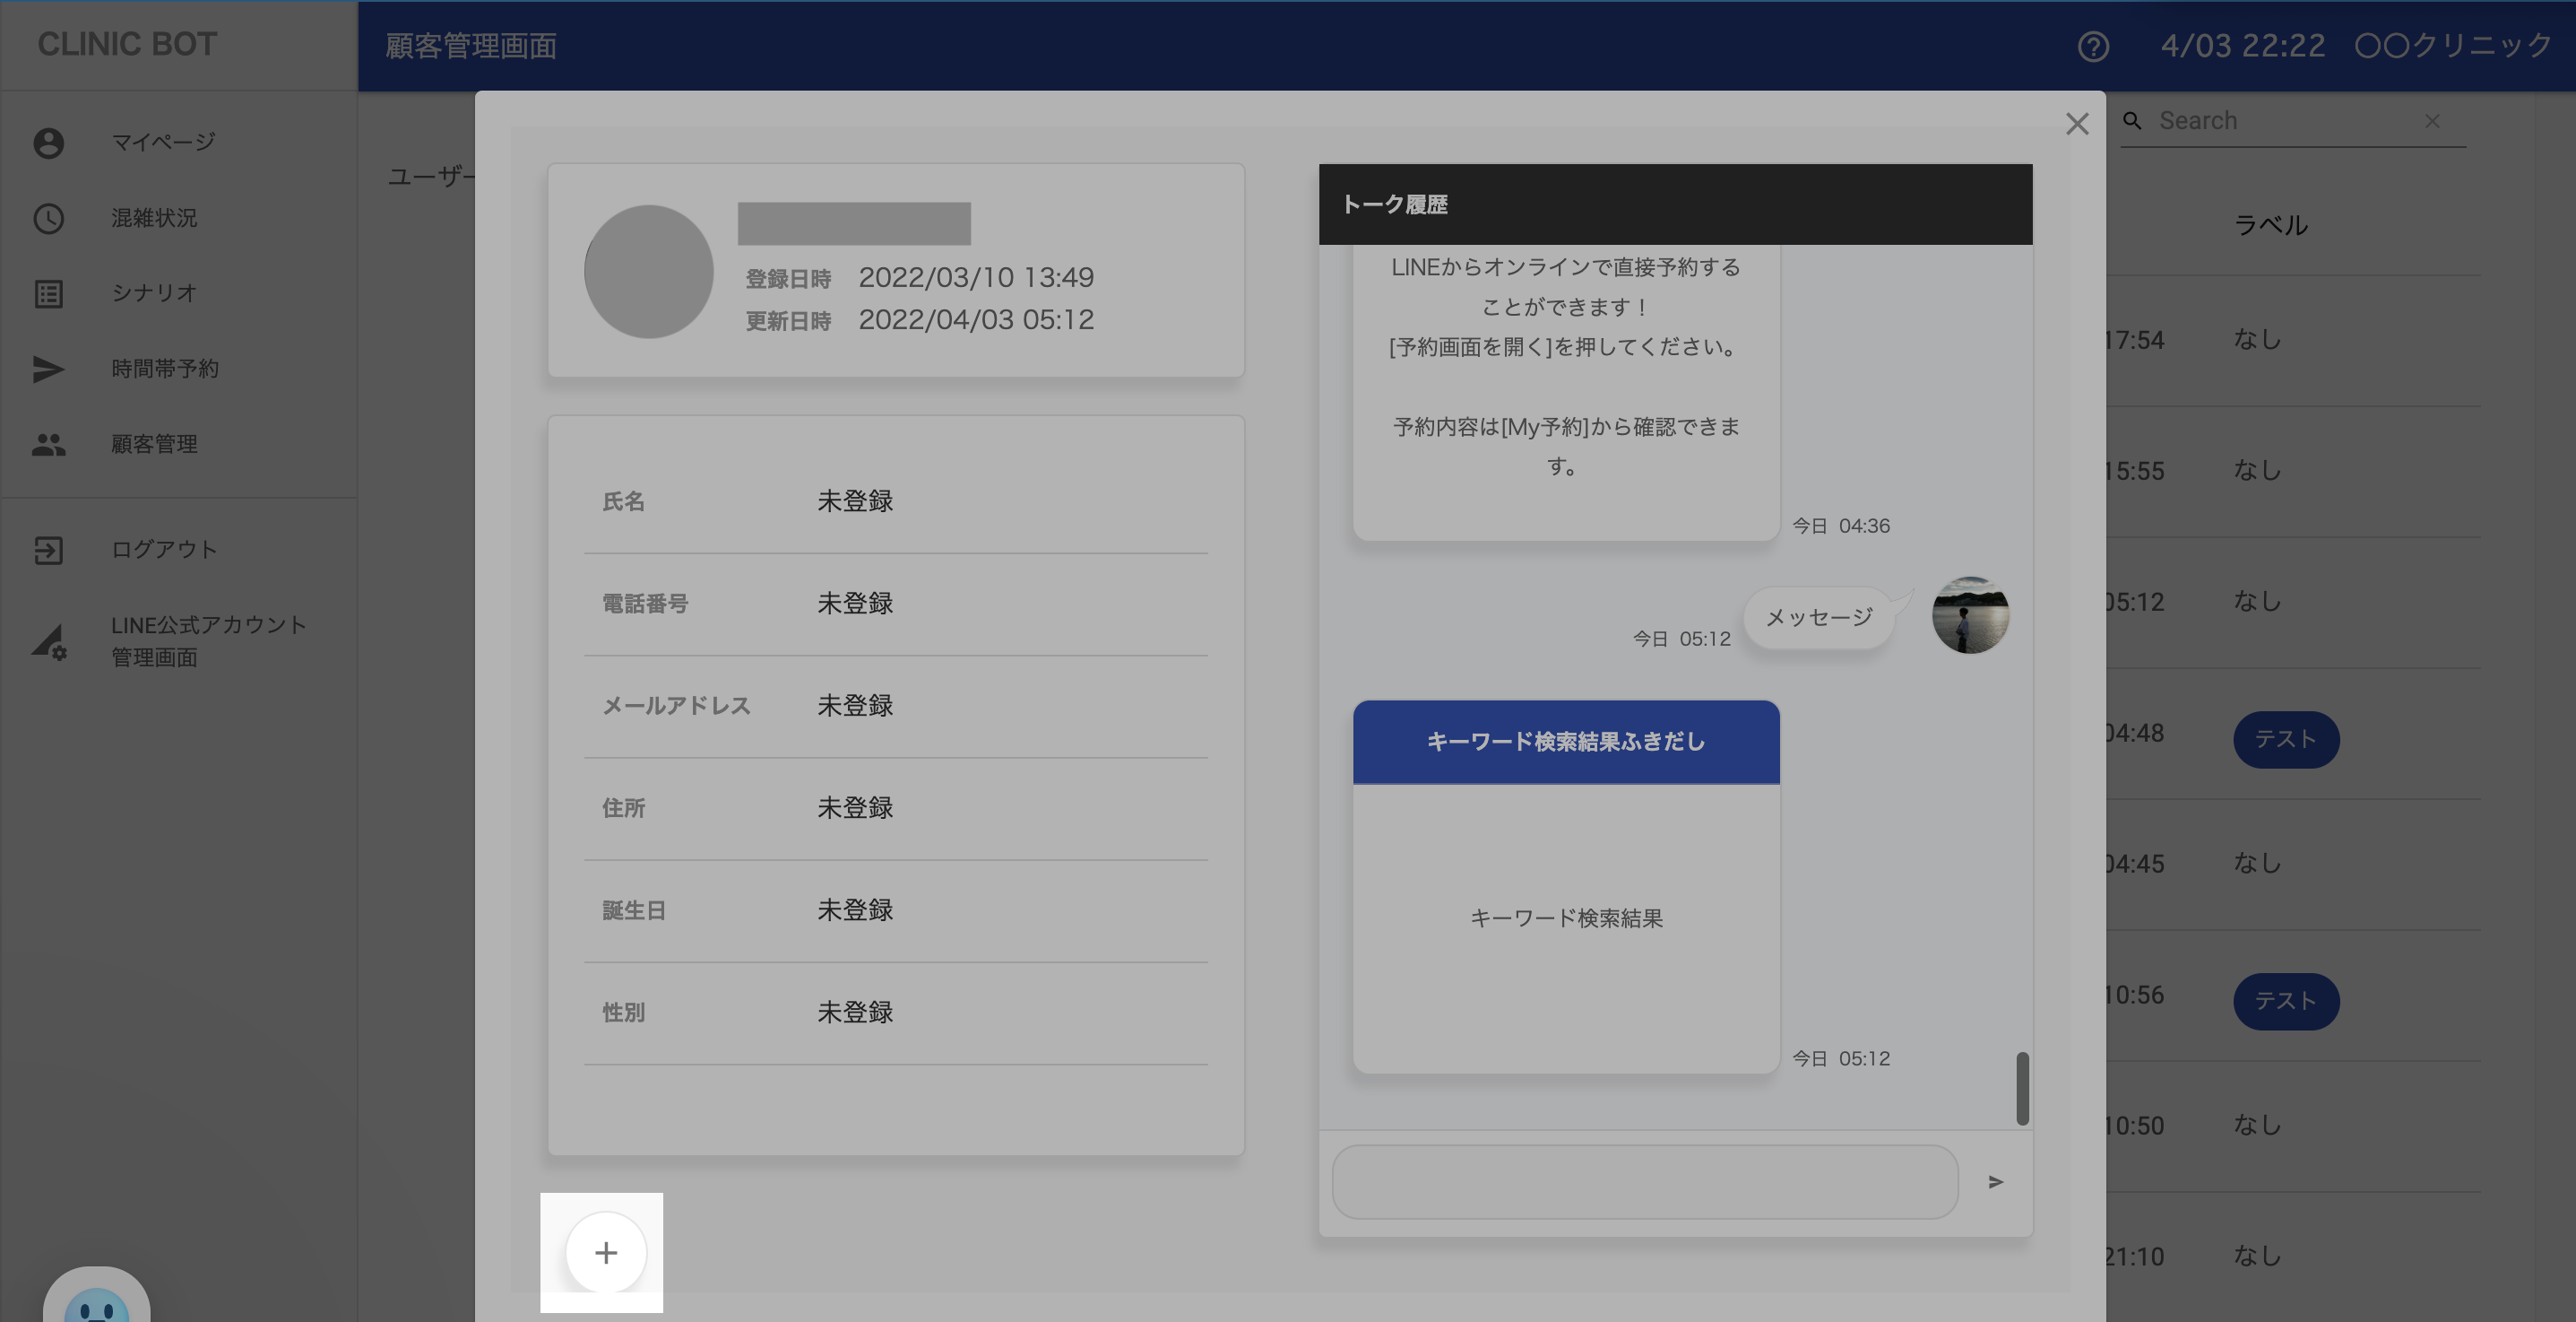Click the LINE official account settings icon
This screenshot has width=2576, height=1322.
[48, 641]
